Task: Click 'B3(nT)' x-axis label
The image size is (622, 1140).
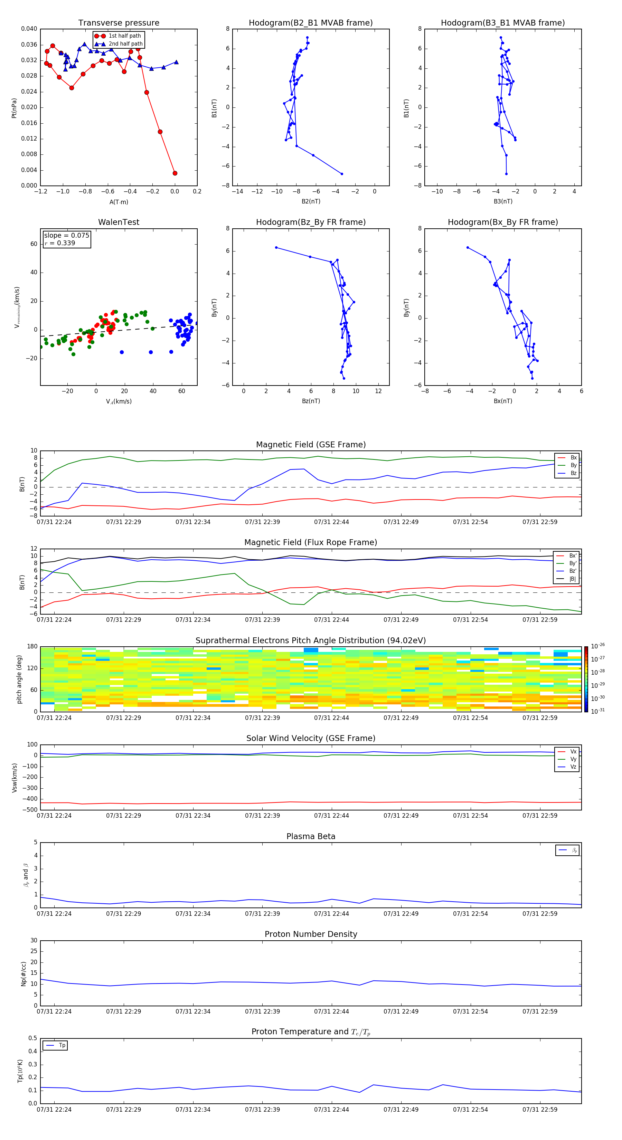Action: (x=503, y=201)
